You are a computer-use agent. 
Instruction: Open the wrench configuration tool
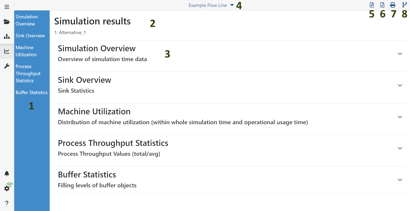7,66
